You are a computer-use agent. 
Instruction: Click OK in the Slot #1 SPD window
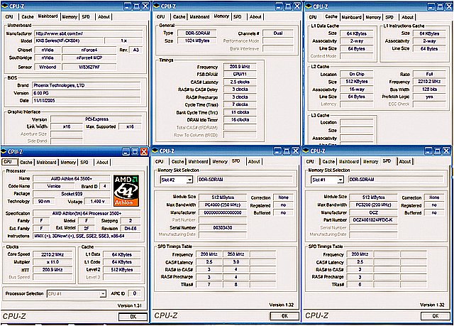pos(435,316)
